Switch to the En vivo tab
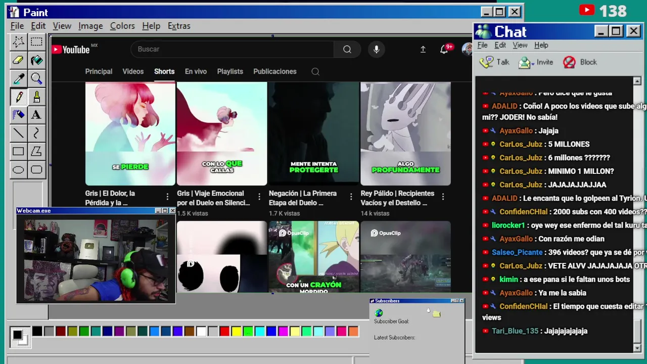Viewport: 647px width, 364px height. tap(196, 71)
